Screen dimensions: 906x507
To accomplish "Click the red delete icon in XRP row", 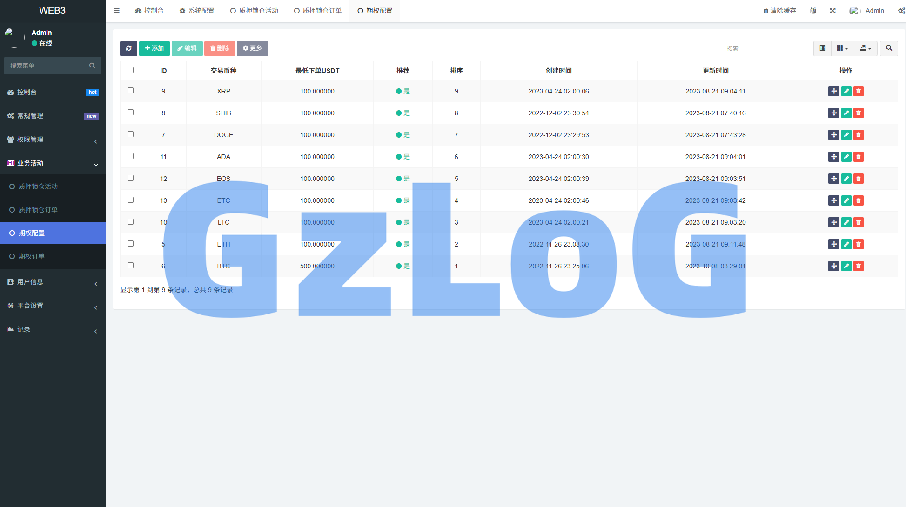I will [859, 91].
